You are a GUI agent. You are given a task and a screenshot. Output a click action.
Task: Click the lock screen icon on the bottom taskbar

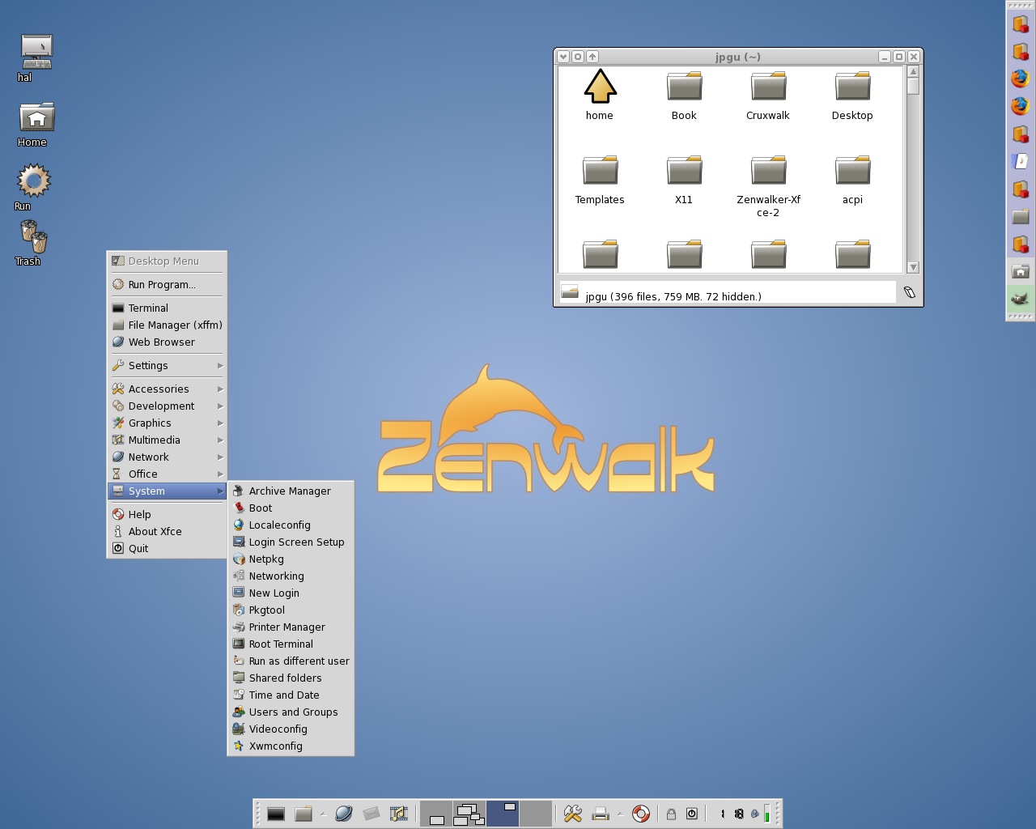pyautogui.click(x=670, y=814)
